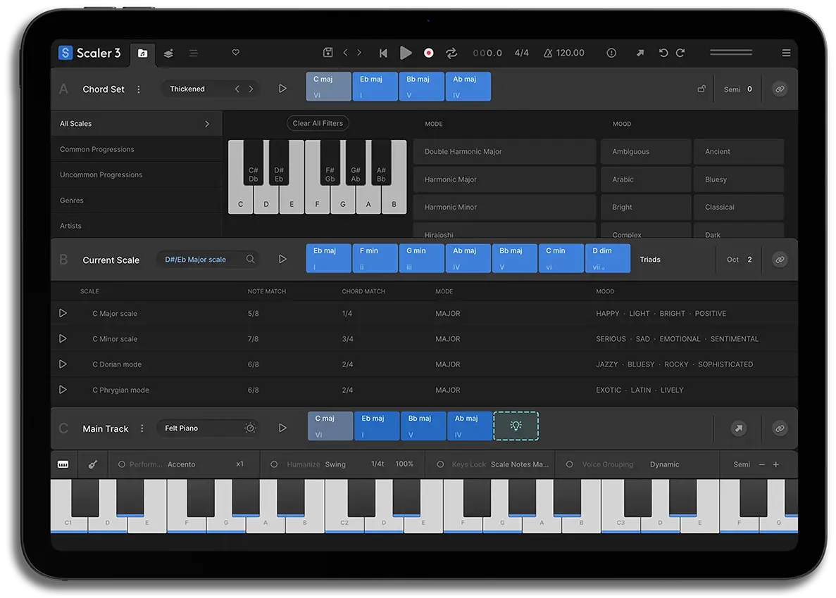Open the hamburger menu at top right

coord(786,53)
